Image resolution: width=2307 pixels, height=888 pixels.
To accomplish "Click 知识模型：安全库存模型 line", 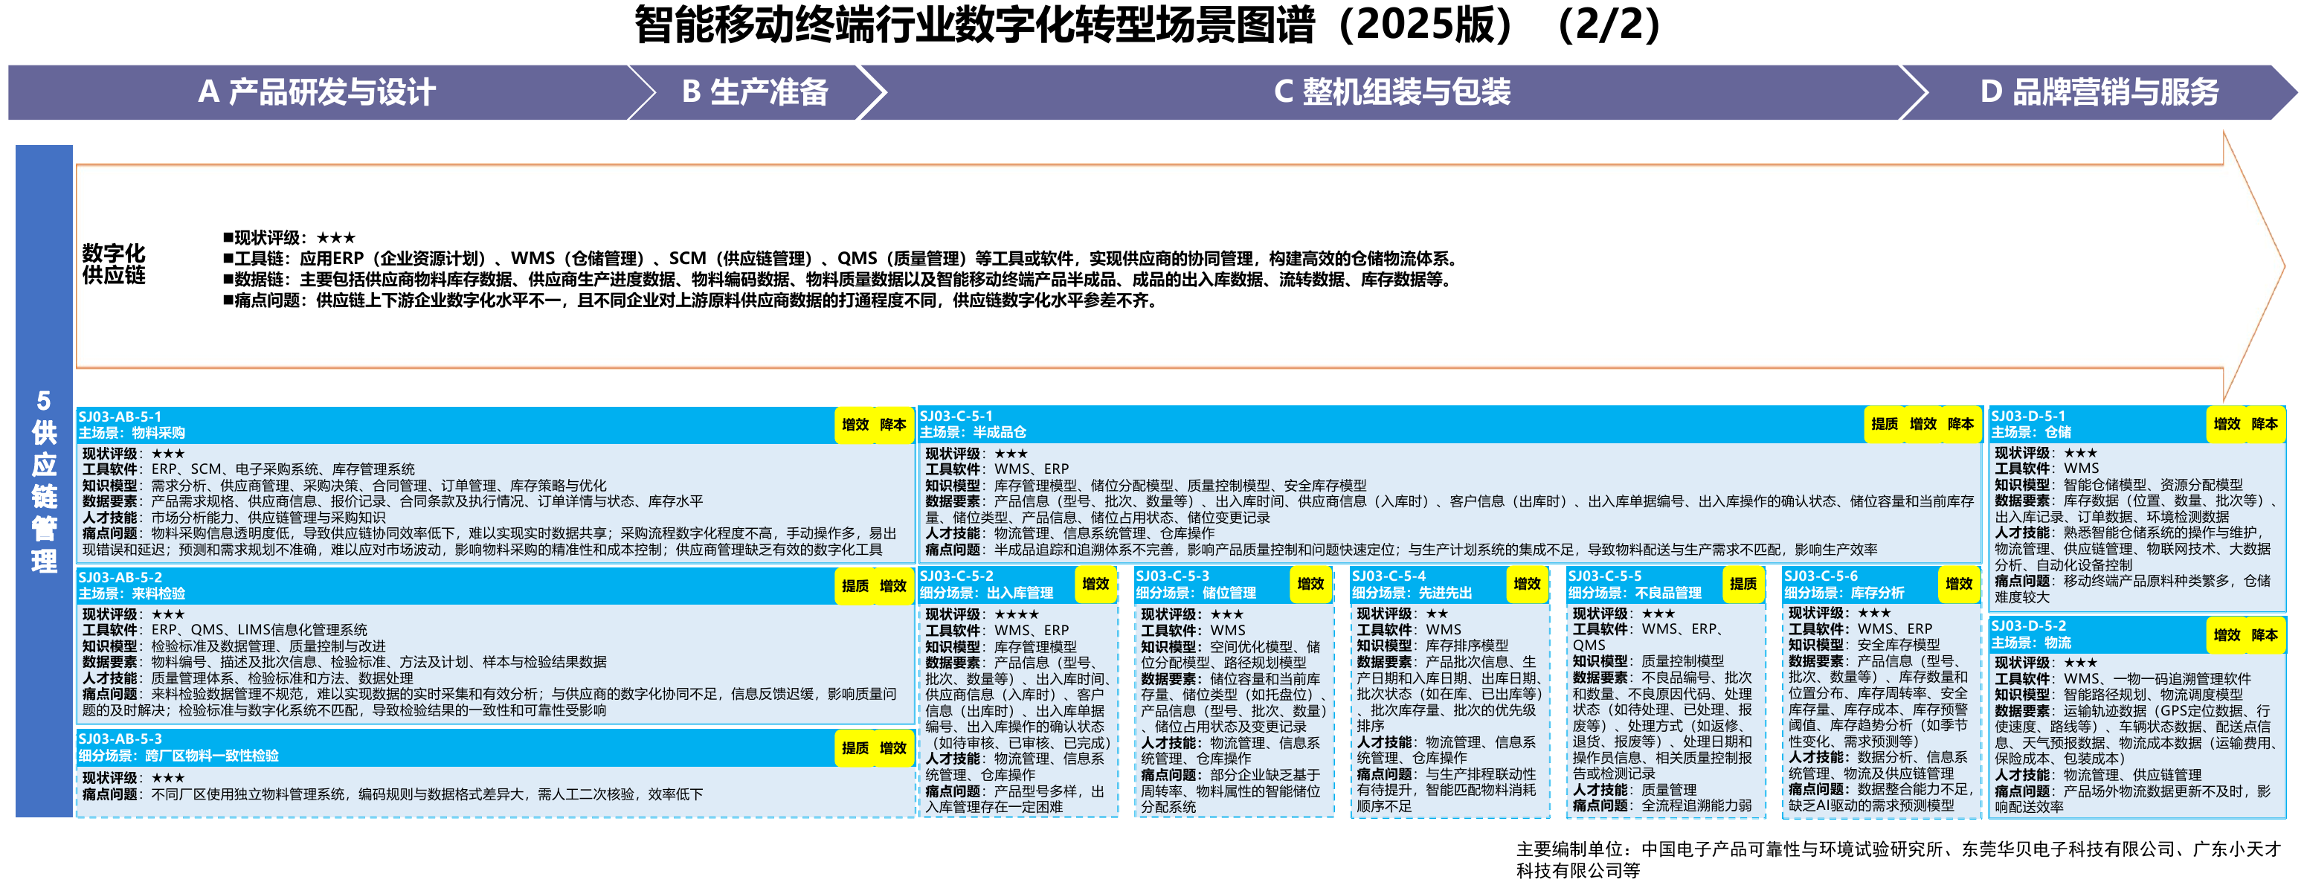I will (1864, 646).
